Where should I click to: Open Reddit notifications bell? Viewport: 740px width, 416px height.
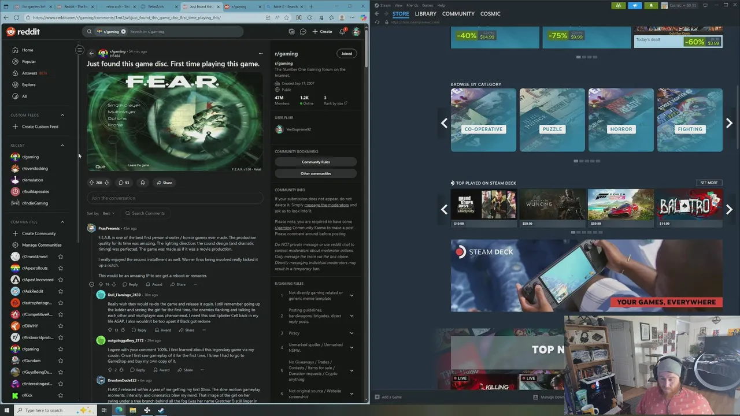(x=342, y=32)
